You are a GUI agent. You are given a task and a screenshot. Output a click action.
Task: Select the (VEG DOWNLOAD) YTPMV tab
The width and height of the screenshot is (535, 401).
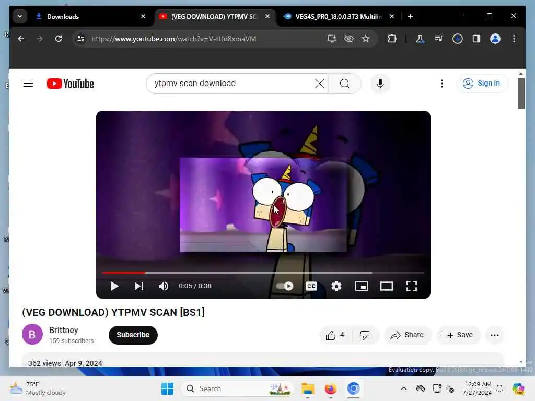(215, 16)
